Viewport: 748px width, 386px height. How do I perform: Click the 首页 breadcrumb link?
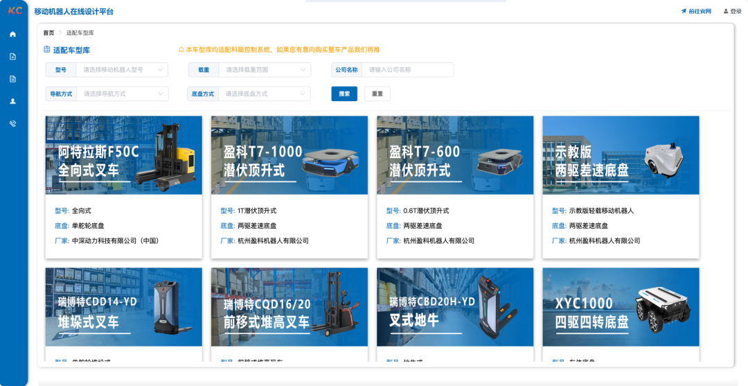point(48,33)
